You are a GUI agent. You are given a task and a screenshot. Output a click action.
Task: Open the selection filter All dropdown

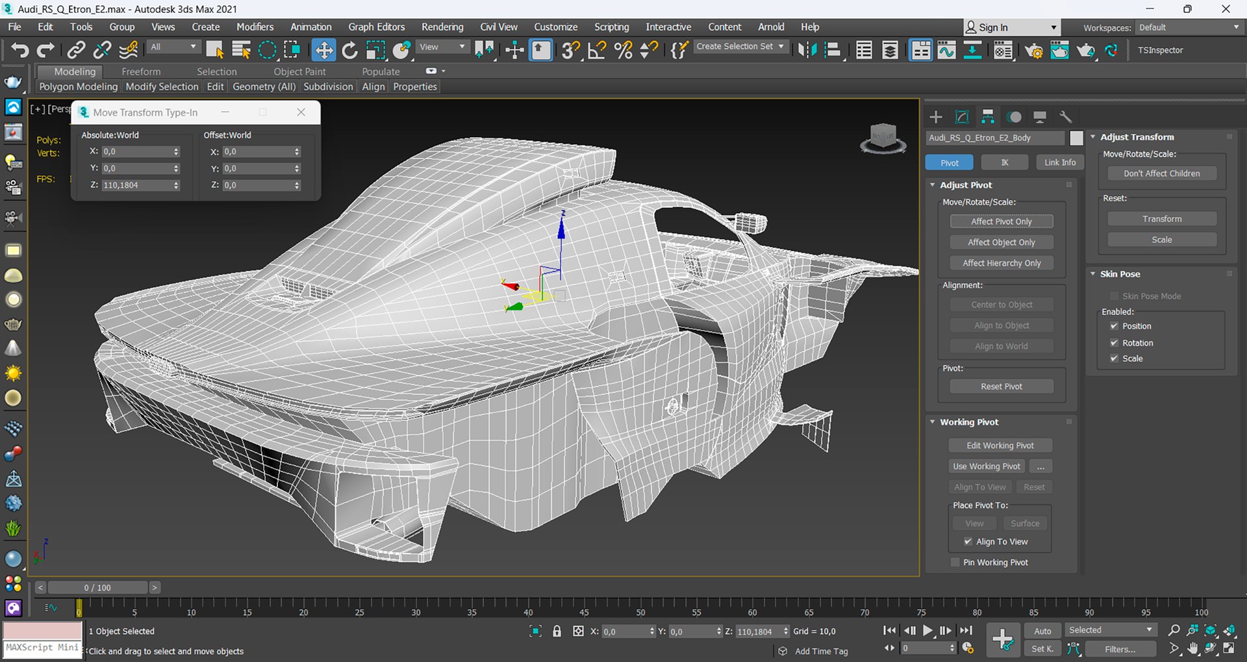pyautogui.click(x=173, y=47)
